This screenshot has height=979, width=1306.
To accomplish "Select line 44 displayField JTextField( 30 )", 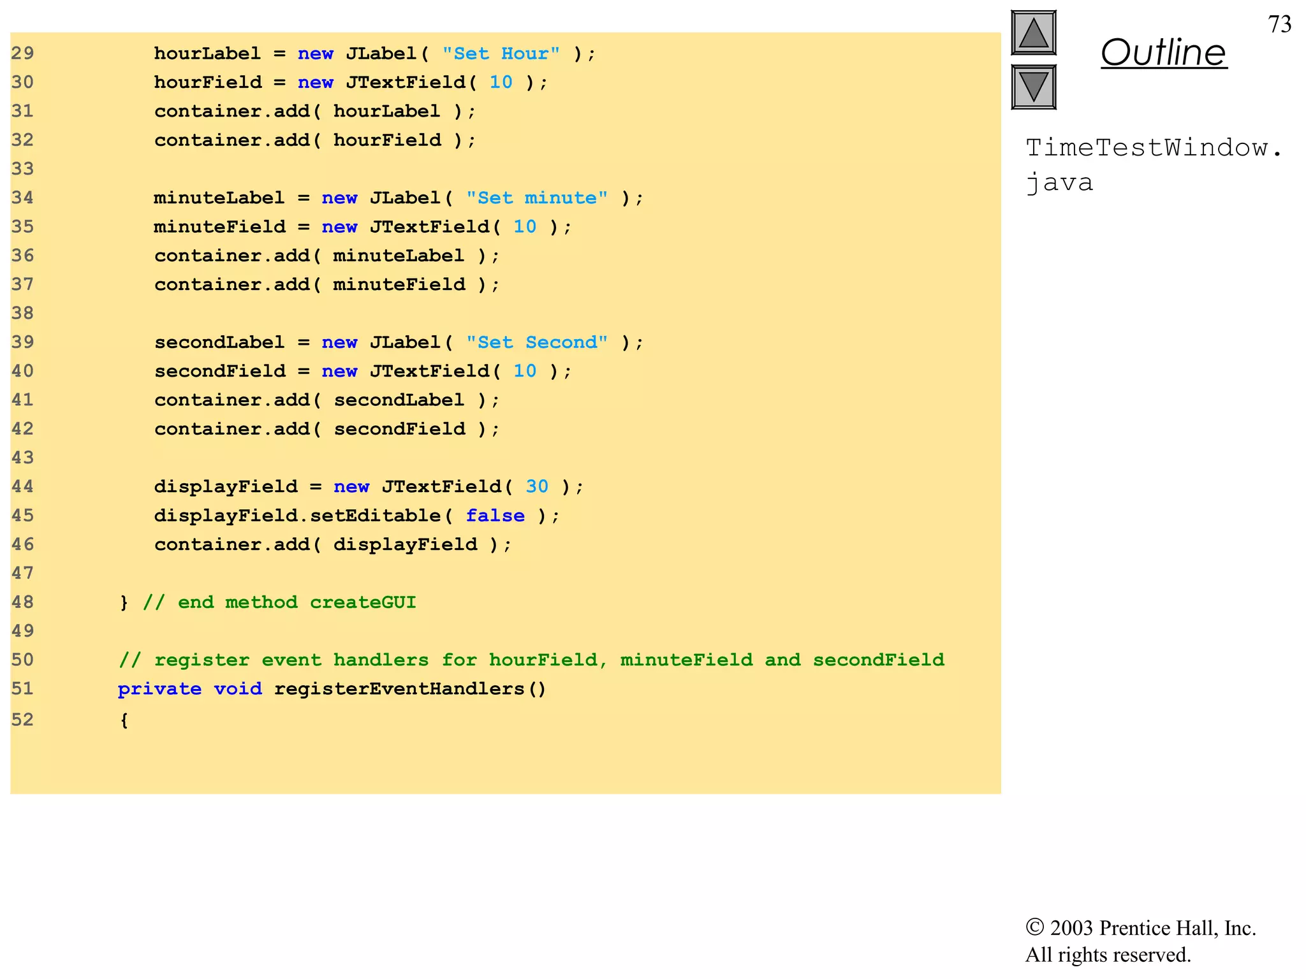I will point(369,487).
